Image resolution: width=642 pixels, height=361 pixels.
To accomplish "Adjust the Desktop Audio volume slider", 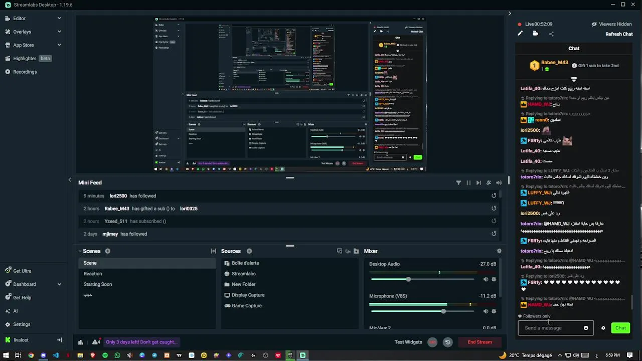I will 422,279.
